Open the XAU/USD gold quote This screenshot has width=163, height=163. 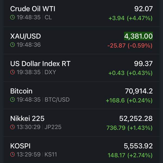(26, 36)
